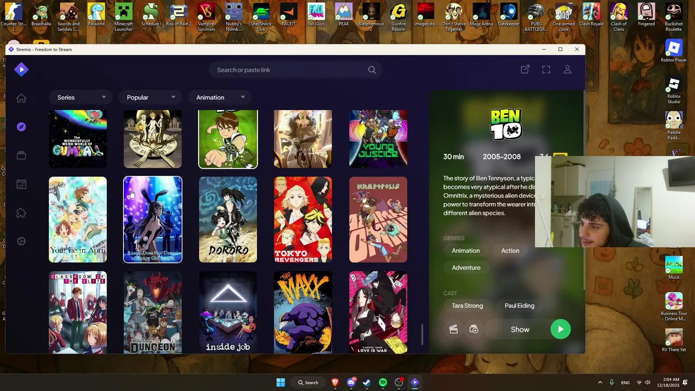Open the Wonderfully Weird World of Gumball poster
The width and height of the screenshot is (695, 391).
click(78, 139)
